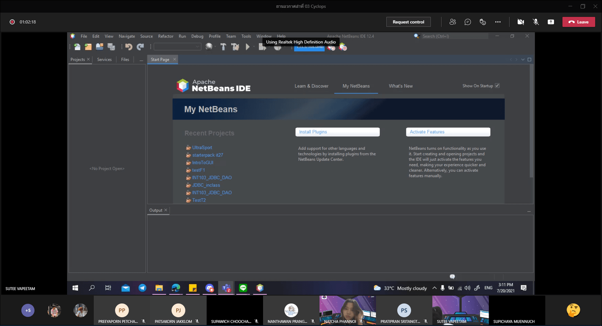Switch to the Files tab
Viewport: 602px width, 326px height.
click(x=125, y=60)
